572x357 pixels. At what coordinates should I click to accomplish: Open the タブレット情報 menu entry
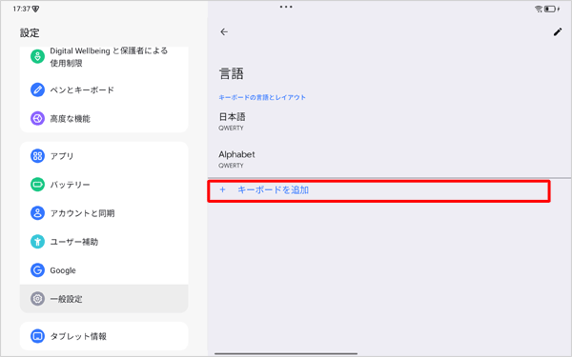point(104,336)
